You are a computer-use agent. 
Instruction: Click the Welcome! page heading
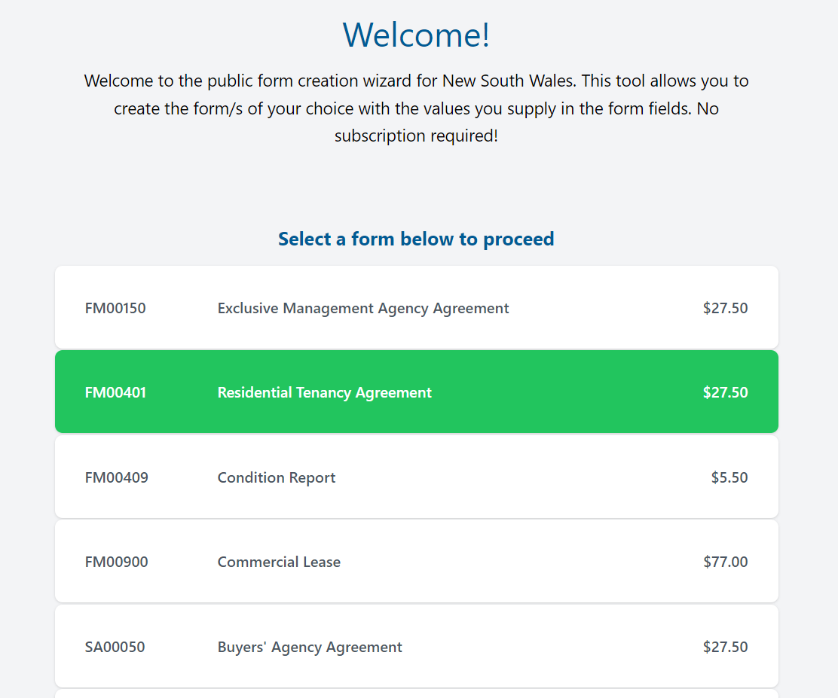click(416, 35)
